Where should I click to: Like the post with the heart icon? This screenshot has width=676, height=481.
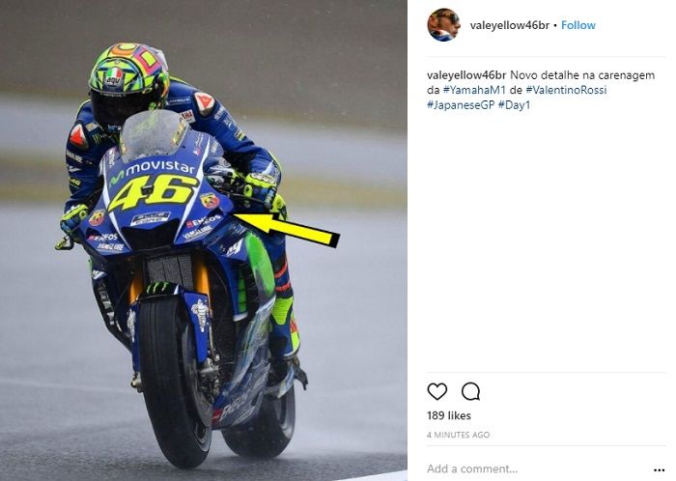[437, 391]
